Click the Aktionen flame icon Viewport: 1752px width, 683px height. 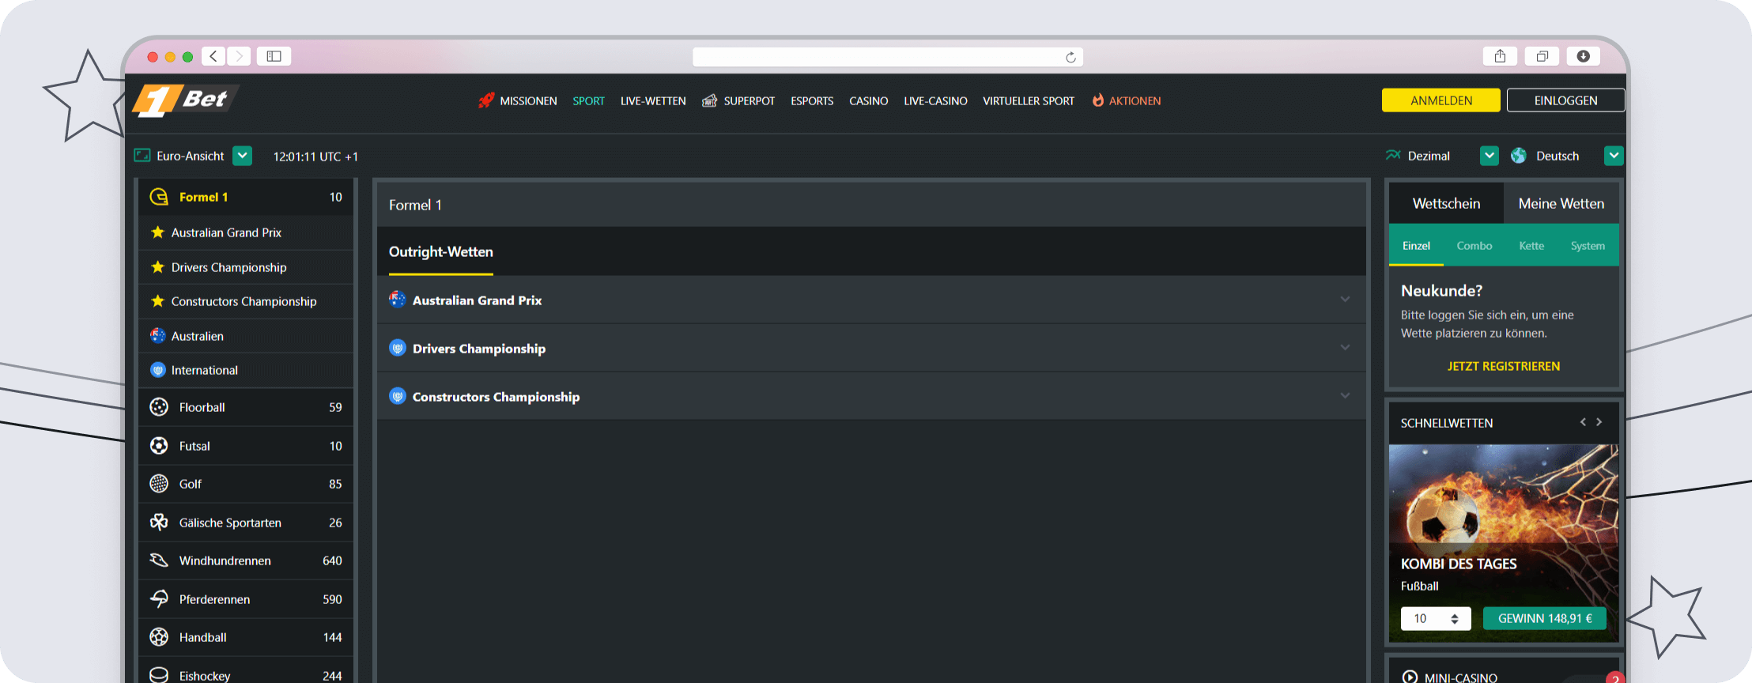tap(1098, 100)
